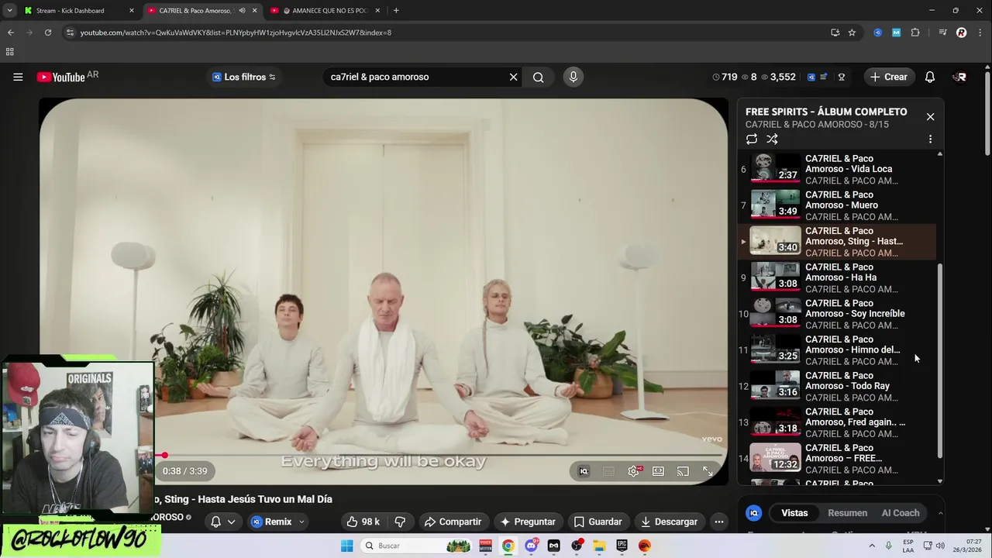Click the playlist panel scrollbar
This screenshot has width=992, height=558.
coord(940,360)
